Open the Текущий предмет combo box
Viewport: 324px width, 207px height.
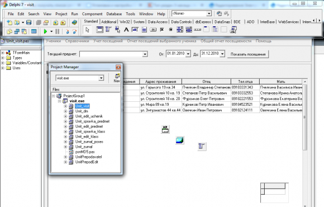(x=145, y=54)
